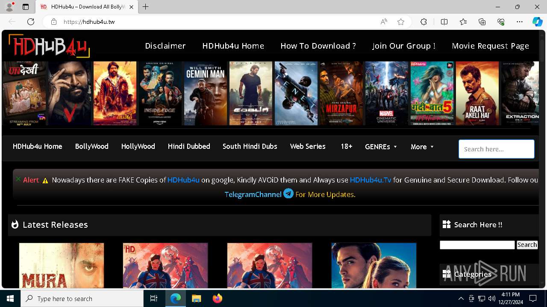The width and height of the screenshot is (547, 307).
Task: Open a new browser tab
Action: (x=145, y=7)
